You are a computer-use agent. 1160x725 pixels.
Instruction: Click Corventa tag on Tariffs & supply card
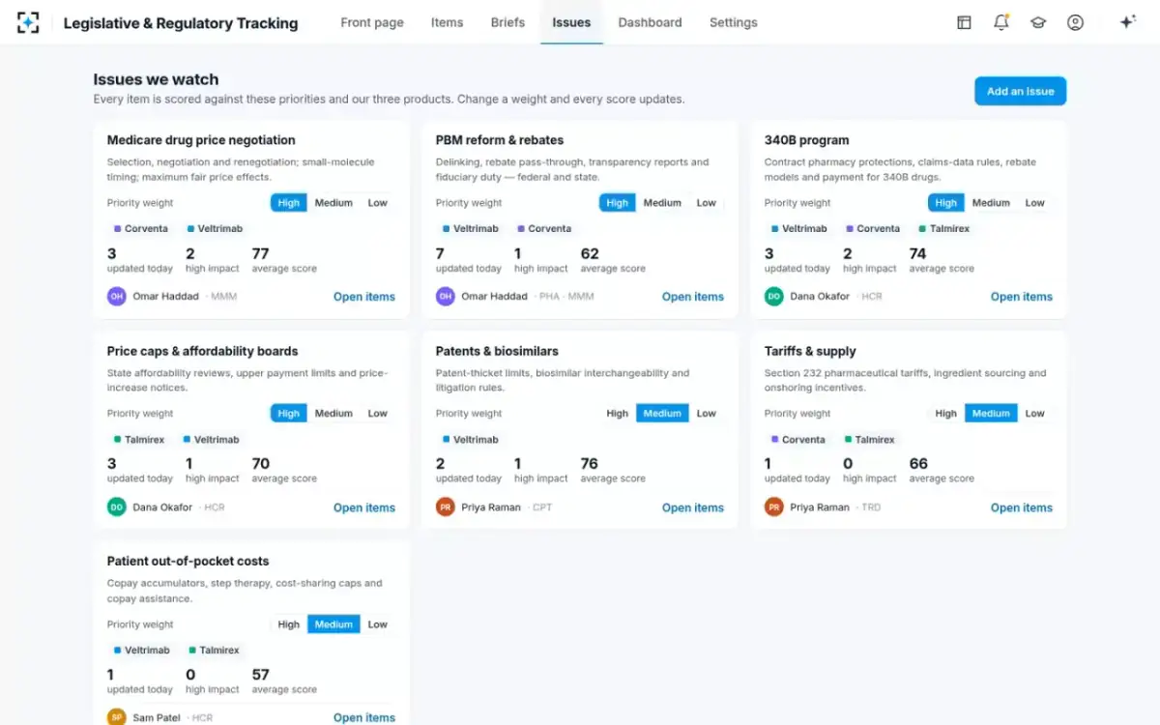point(798,440)
